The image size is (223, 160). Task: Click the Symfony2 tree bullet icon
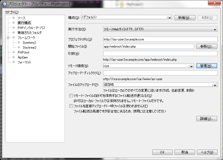click(x=19, y=42)
